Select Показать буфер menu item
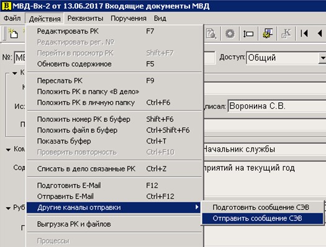 click(114, 141)
